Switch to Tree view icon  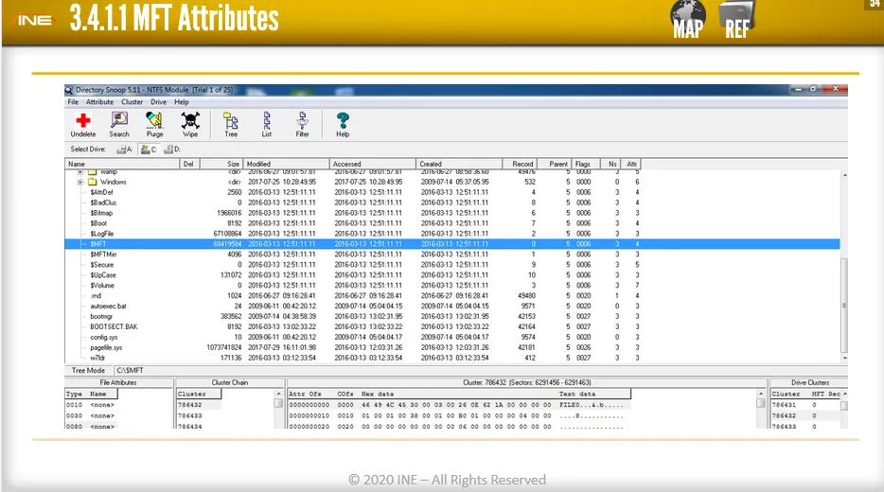pos(231,121)
